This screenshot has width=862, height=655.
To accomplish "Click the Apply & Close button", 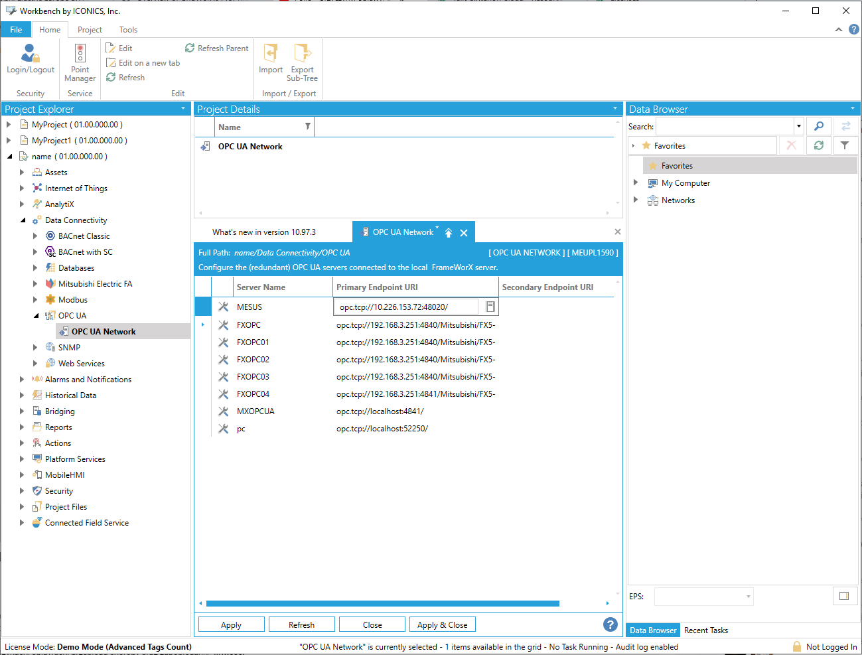I will point(443,625).
